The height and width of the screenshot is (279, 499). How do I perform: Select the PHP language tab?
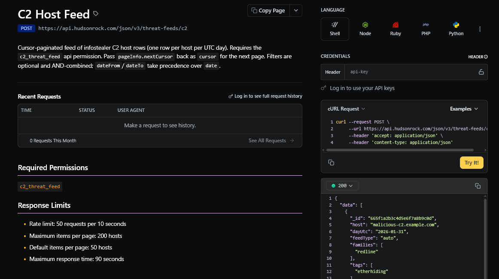[x=426, y=29]
